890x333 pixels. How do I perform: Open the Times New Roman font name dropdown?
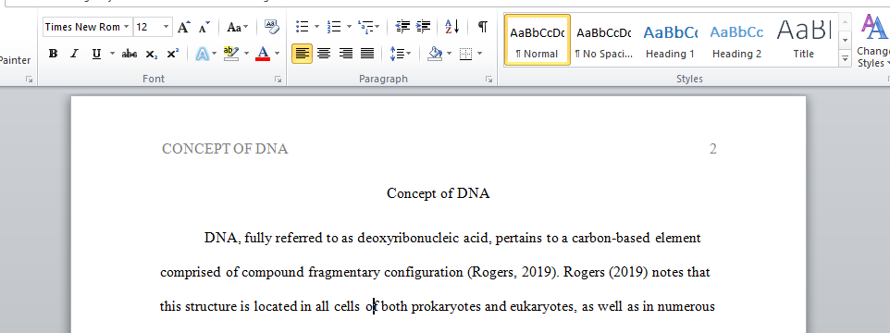[126, 27]
